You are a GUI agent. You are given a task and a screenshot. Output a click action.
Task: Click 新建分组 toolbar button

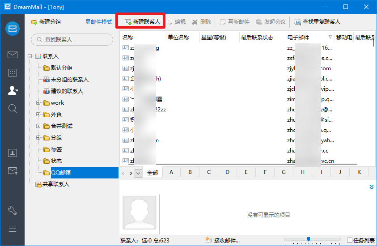pos(46,22)
